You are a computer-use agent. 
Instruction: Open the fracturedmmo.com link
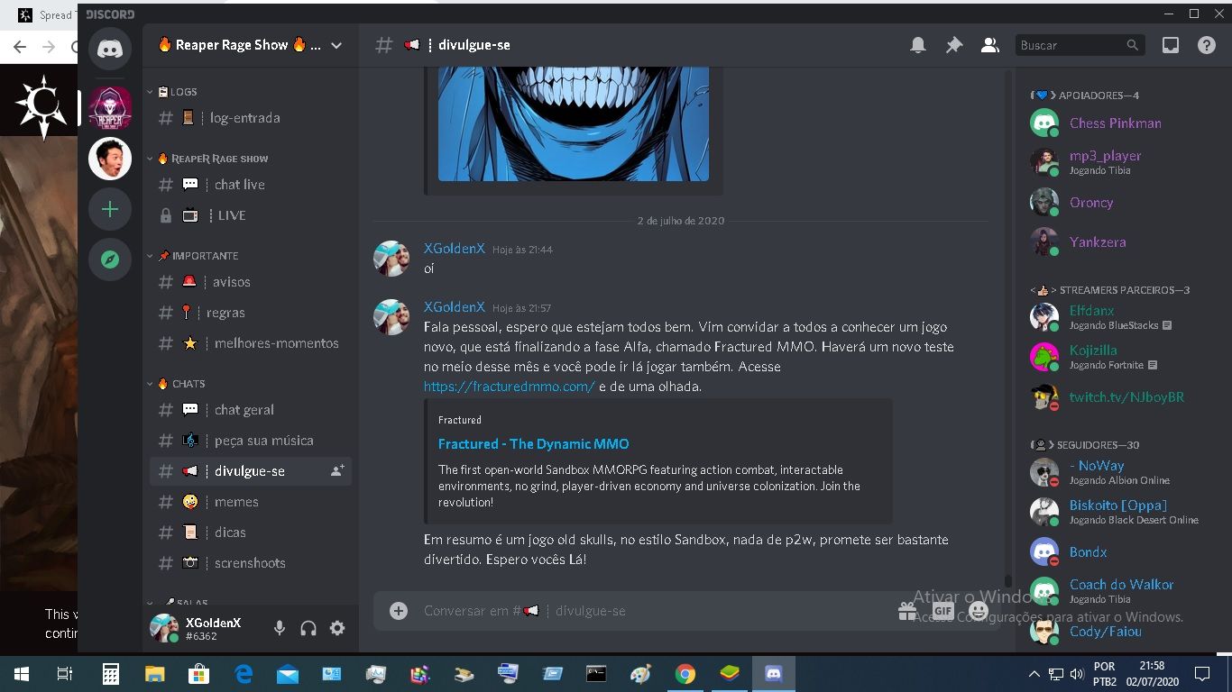click(x=510, y=387)
